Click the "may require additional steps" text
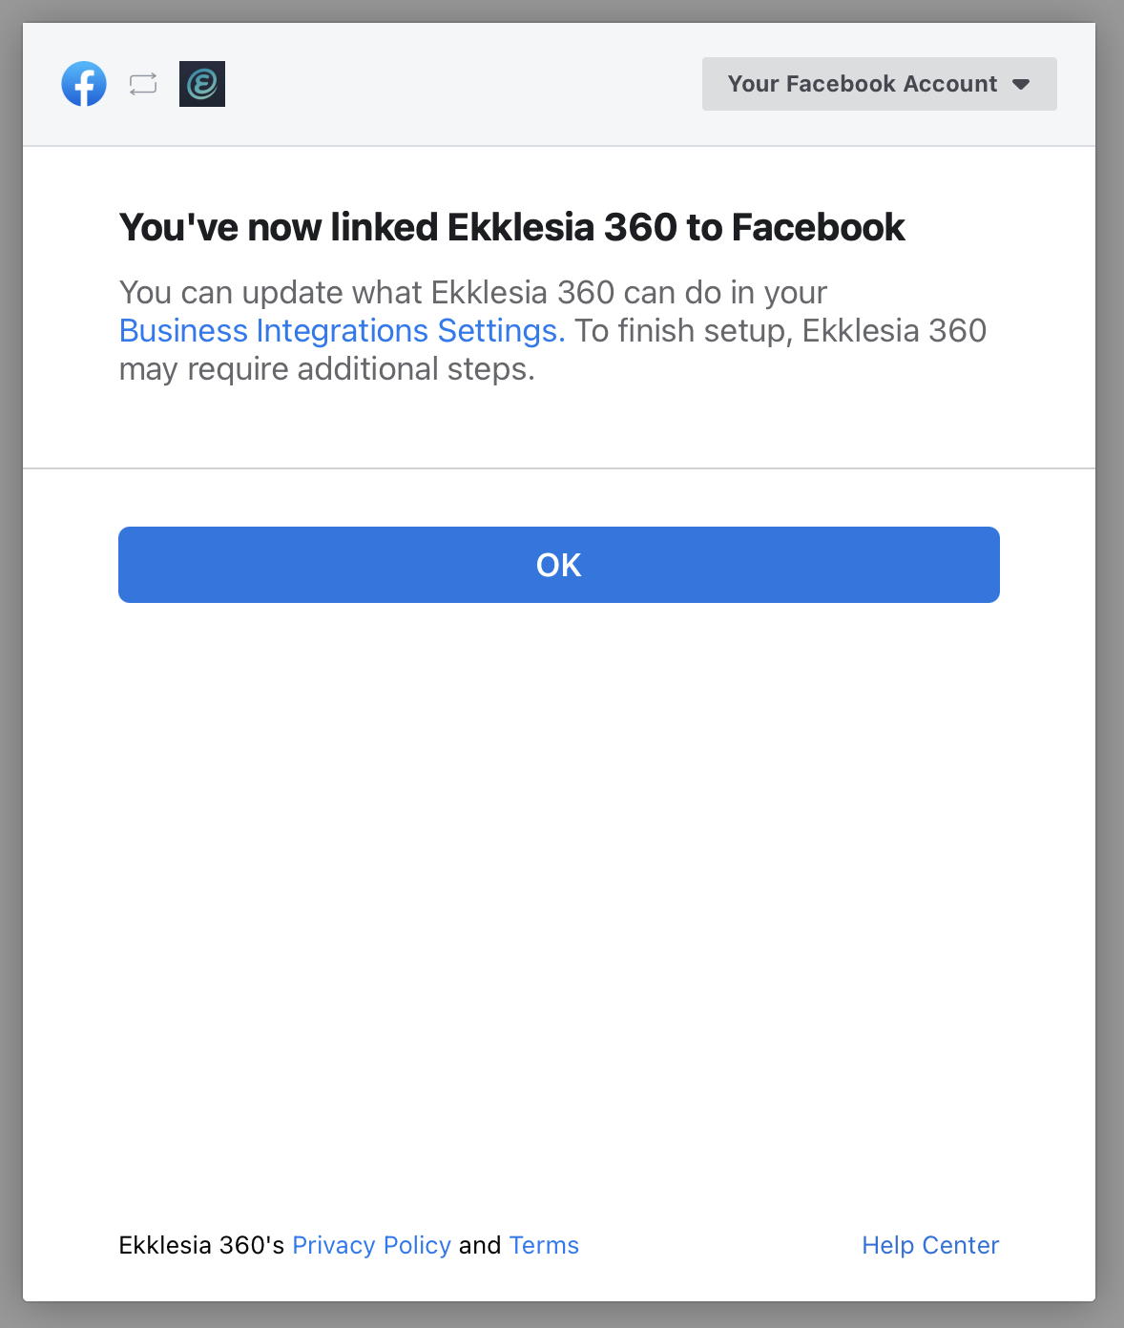The width and height of the screenshot is (1124, 1328). click(326, 369)
